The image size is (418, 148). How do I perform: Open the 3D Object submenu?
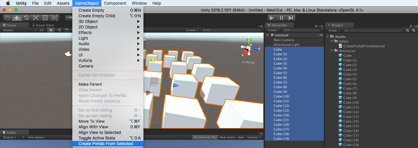point(108,21)
